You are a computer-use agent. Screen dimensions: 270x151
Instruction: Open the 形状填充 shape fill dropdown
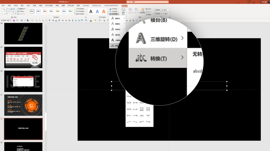pos(80,9)
